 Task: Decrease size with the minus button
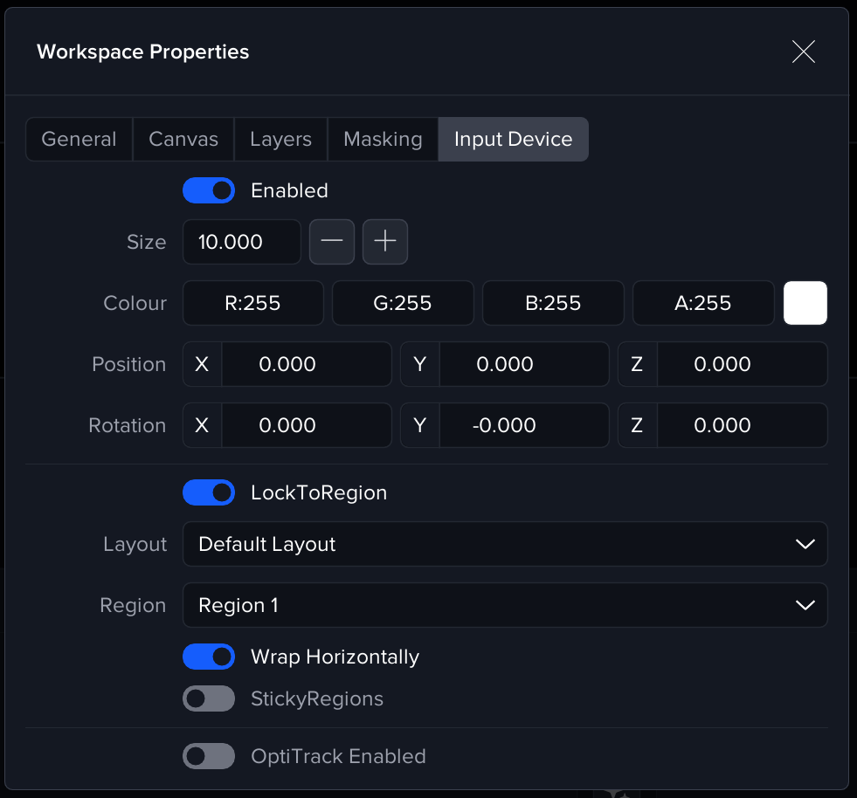pos(332,242)
